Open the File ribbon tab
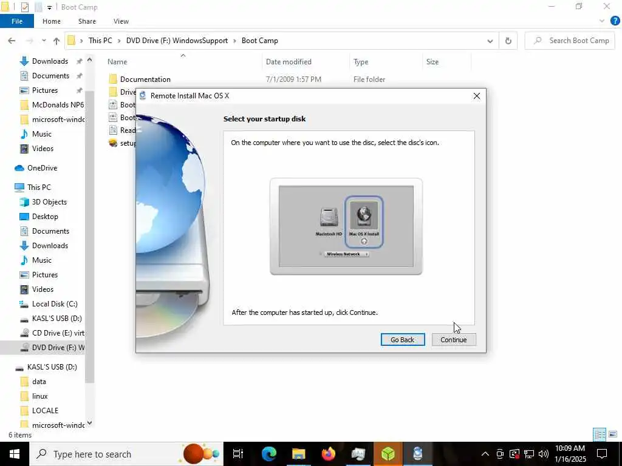622x466 pixels. (17, 21)
